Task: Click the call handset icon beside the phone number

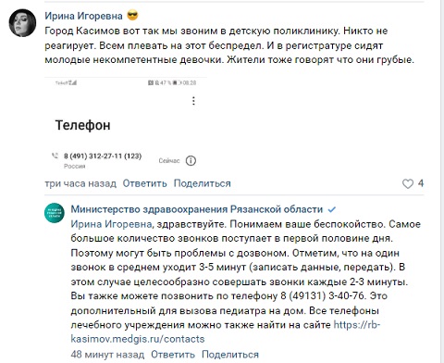Action: tap(55, 156)
